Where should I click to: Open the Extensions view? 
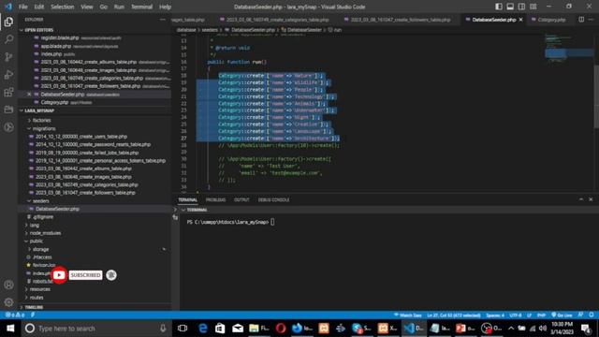(x=8, y=92)
